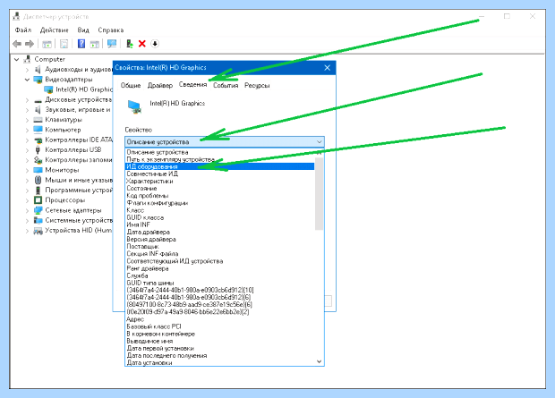Select ИД оборудования in the property list
Screen dimensions: 555x398
[x=220, y=166]
